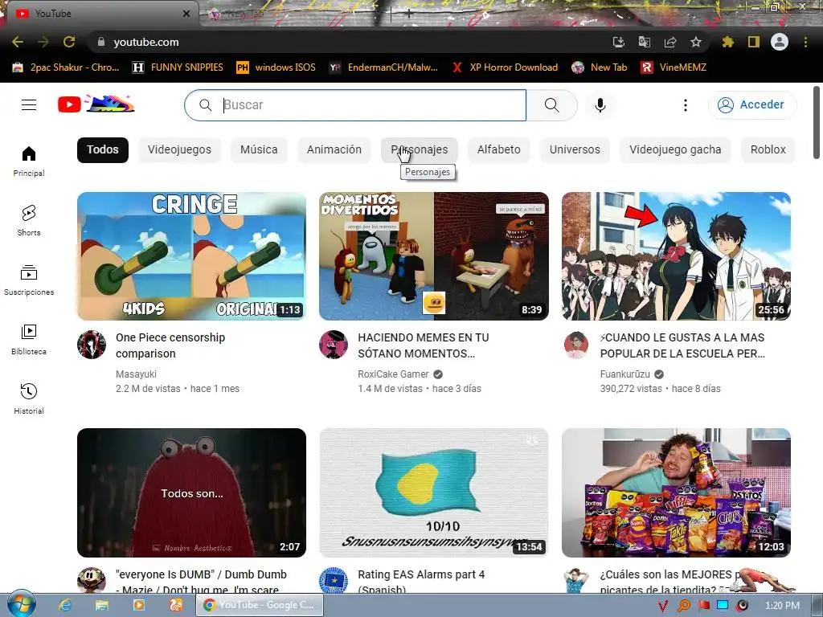Open RoxiCake Gamer channel name link
Viewport: 823px width, 617px height.
point(394,374)
